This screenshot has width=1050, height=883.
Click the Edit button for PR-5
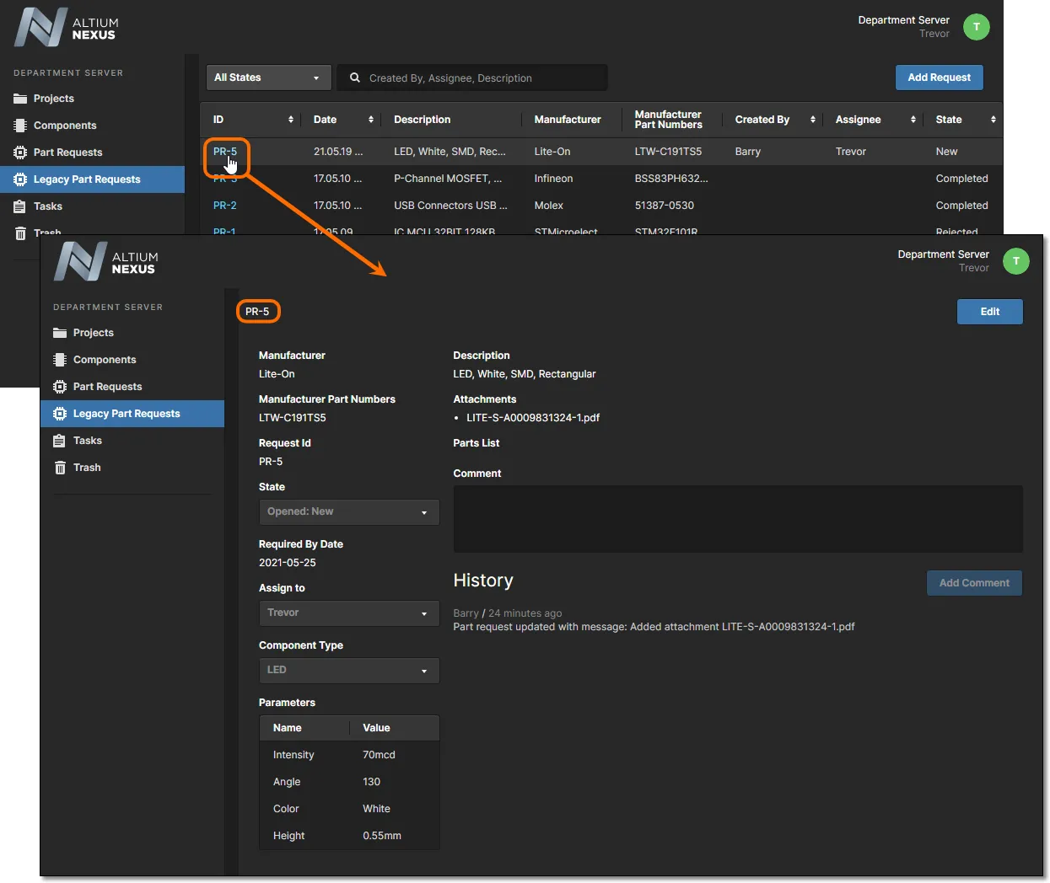[989, 312]
